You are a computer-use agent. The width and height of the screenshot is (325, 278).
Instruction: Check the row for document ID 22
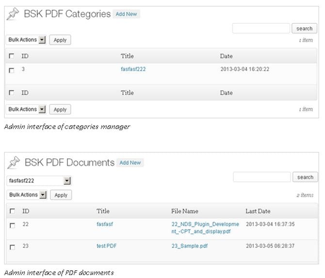pyautogui.click(x=13, y=226)
